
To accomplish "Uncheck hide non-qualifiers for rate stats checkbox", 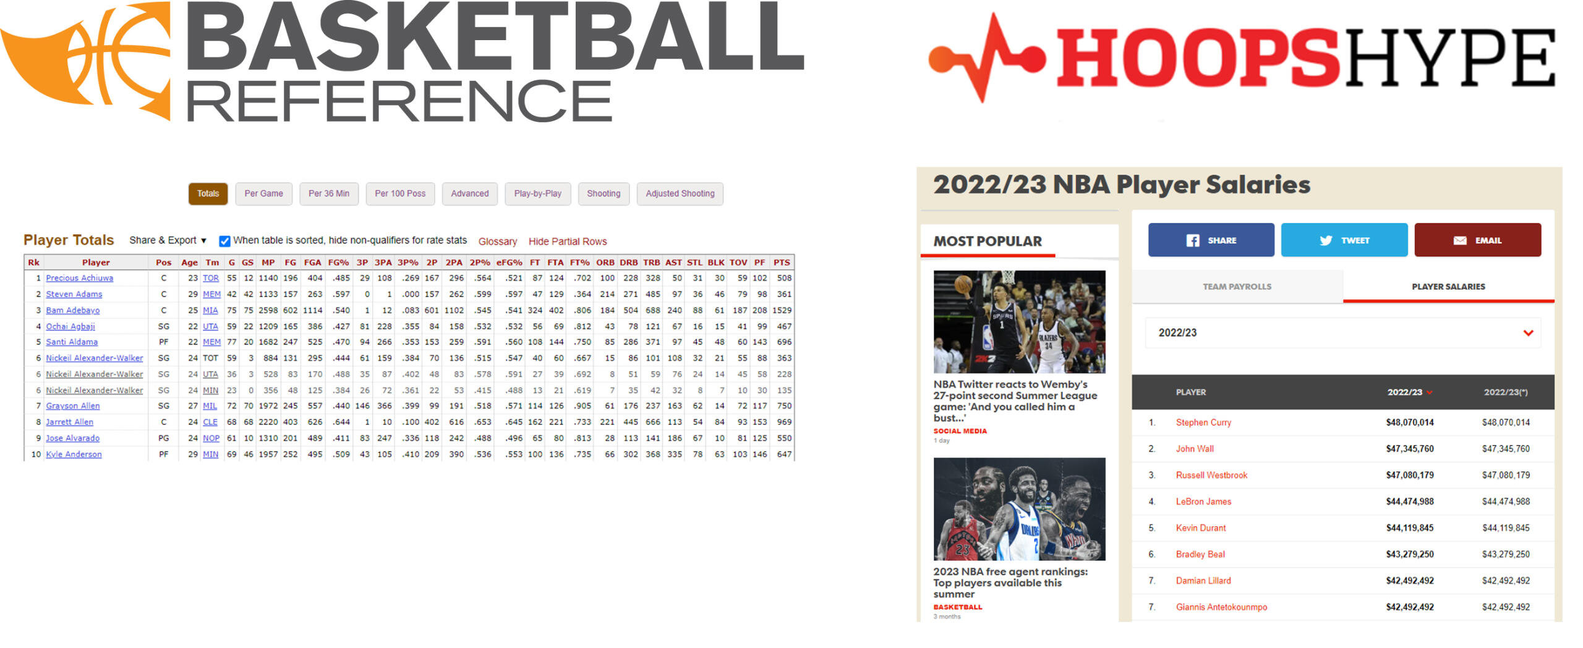I will 224,241.
